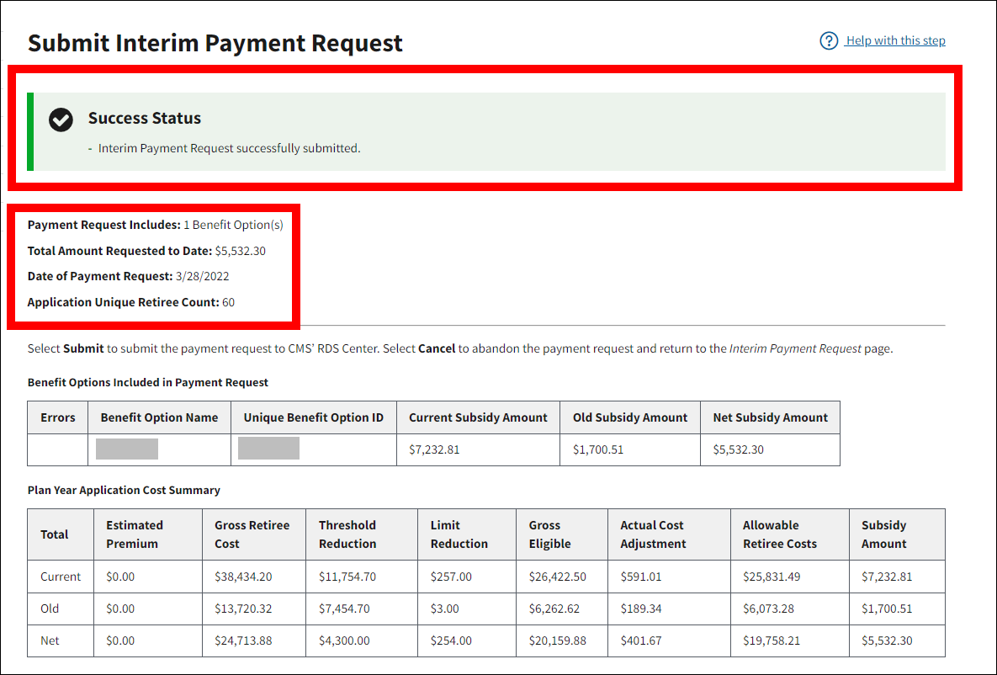Click the Gross Retiree Cost column header

click(252, 534)
